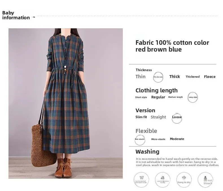Select the circled Moderate thickness option

158,77
